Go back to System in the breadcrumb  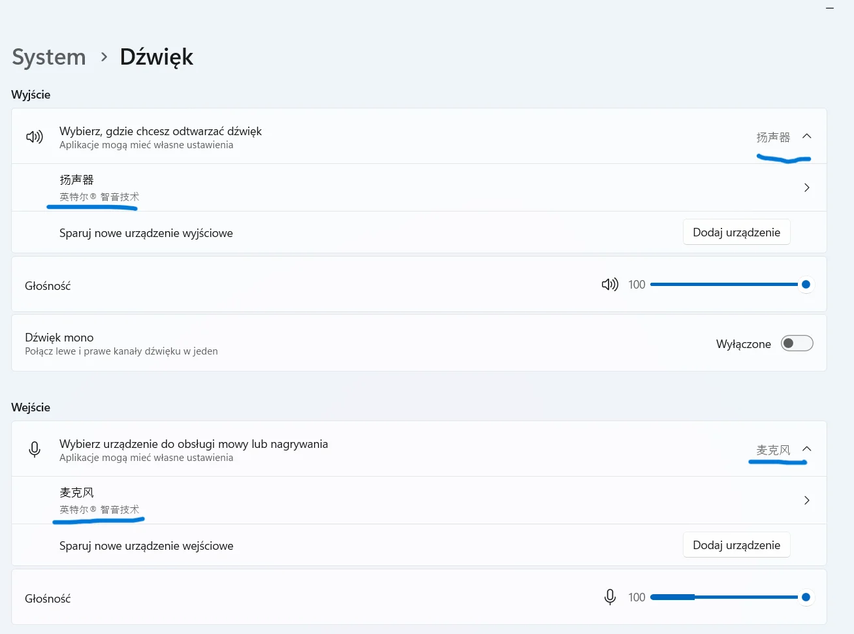point(49,57)
